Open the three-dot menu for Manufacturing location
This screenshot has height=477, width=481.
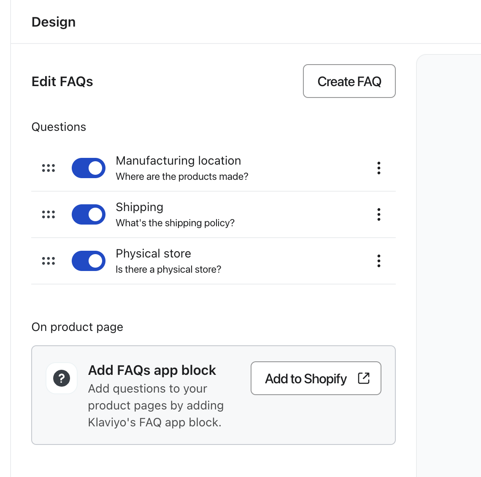379,168
